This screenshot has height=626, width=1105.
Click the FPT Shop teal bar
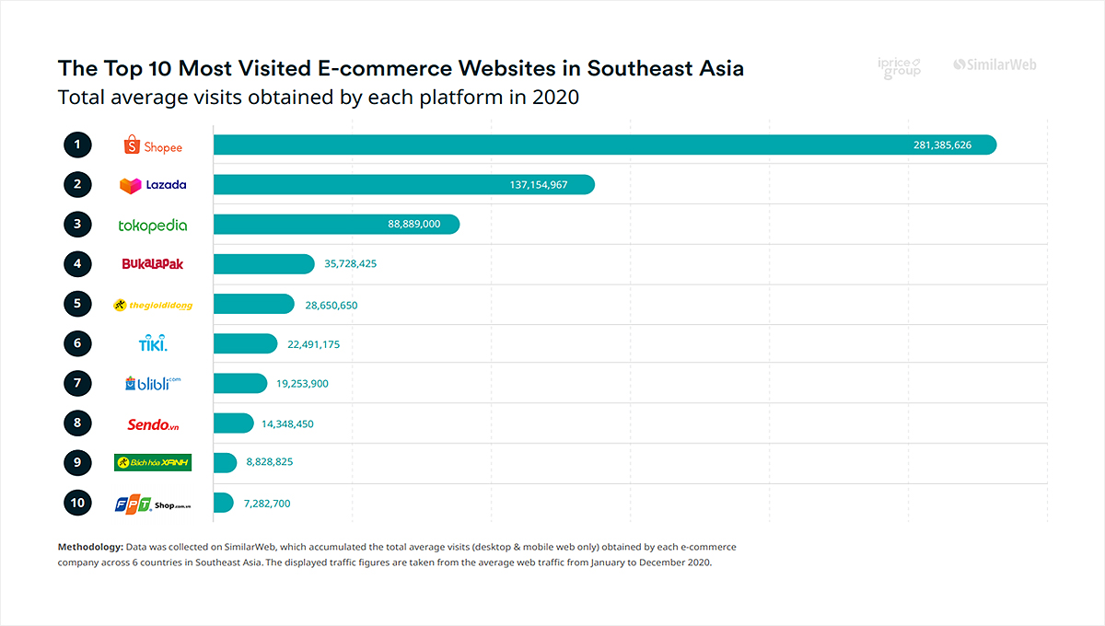[223, 503]
